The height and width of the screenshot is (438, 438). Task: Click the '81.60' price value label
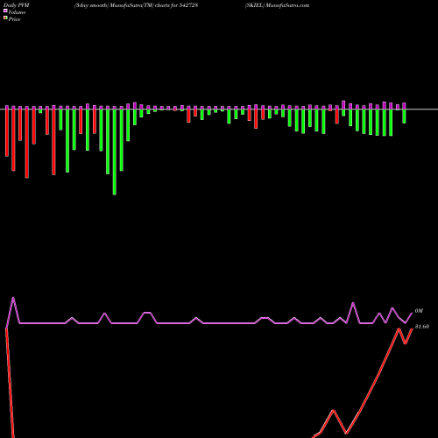(x=422, y=327)
